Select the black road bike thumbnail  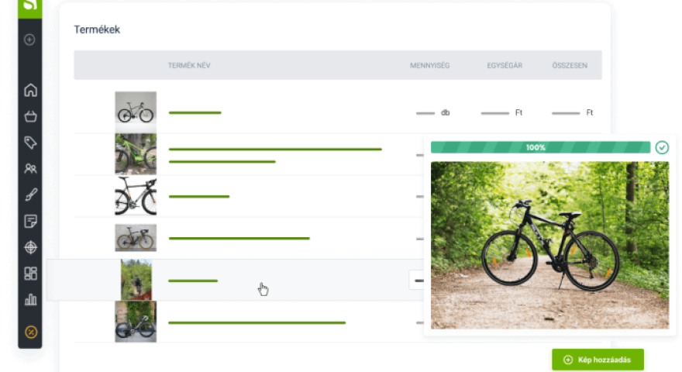point(136,196)
